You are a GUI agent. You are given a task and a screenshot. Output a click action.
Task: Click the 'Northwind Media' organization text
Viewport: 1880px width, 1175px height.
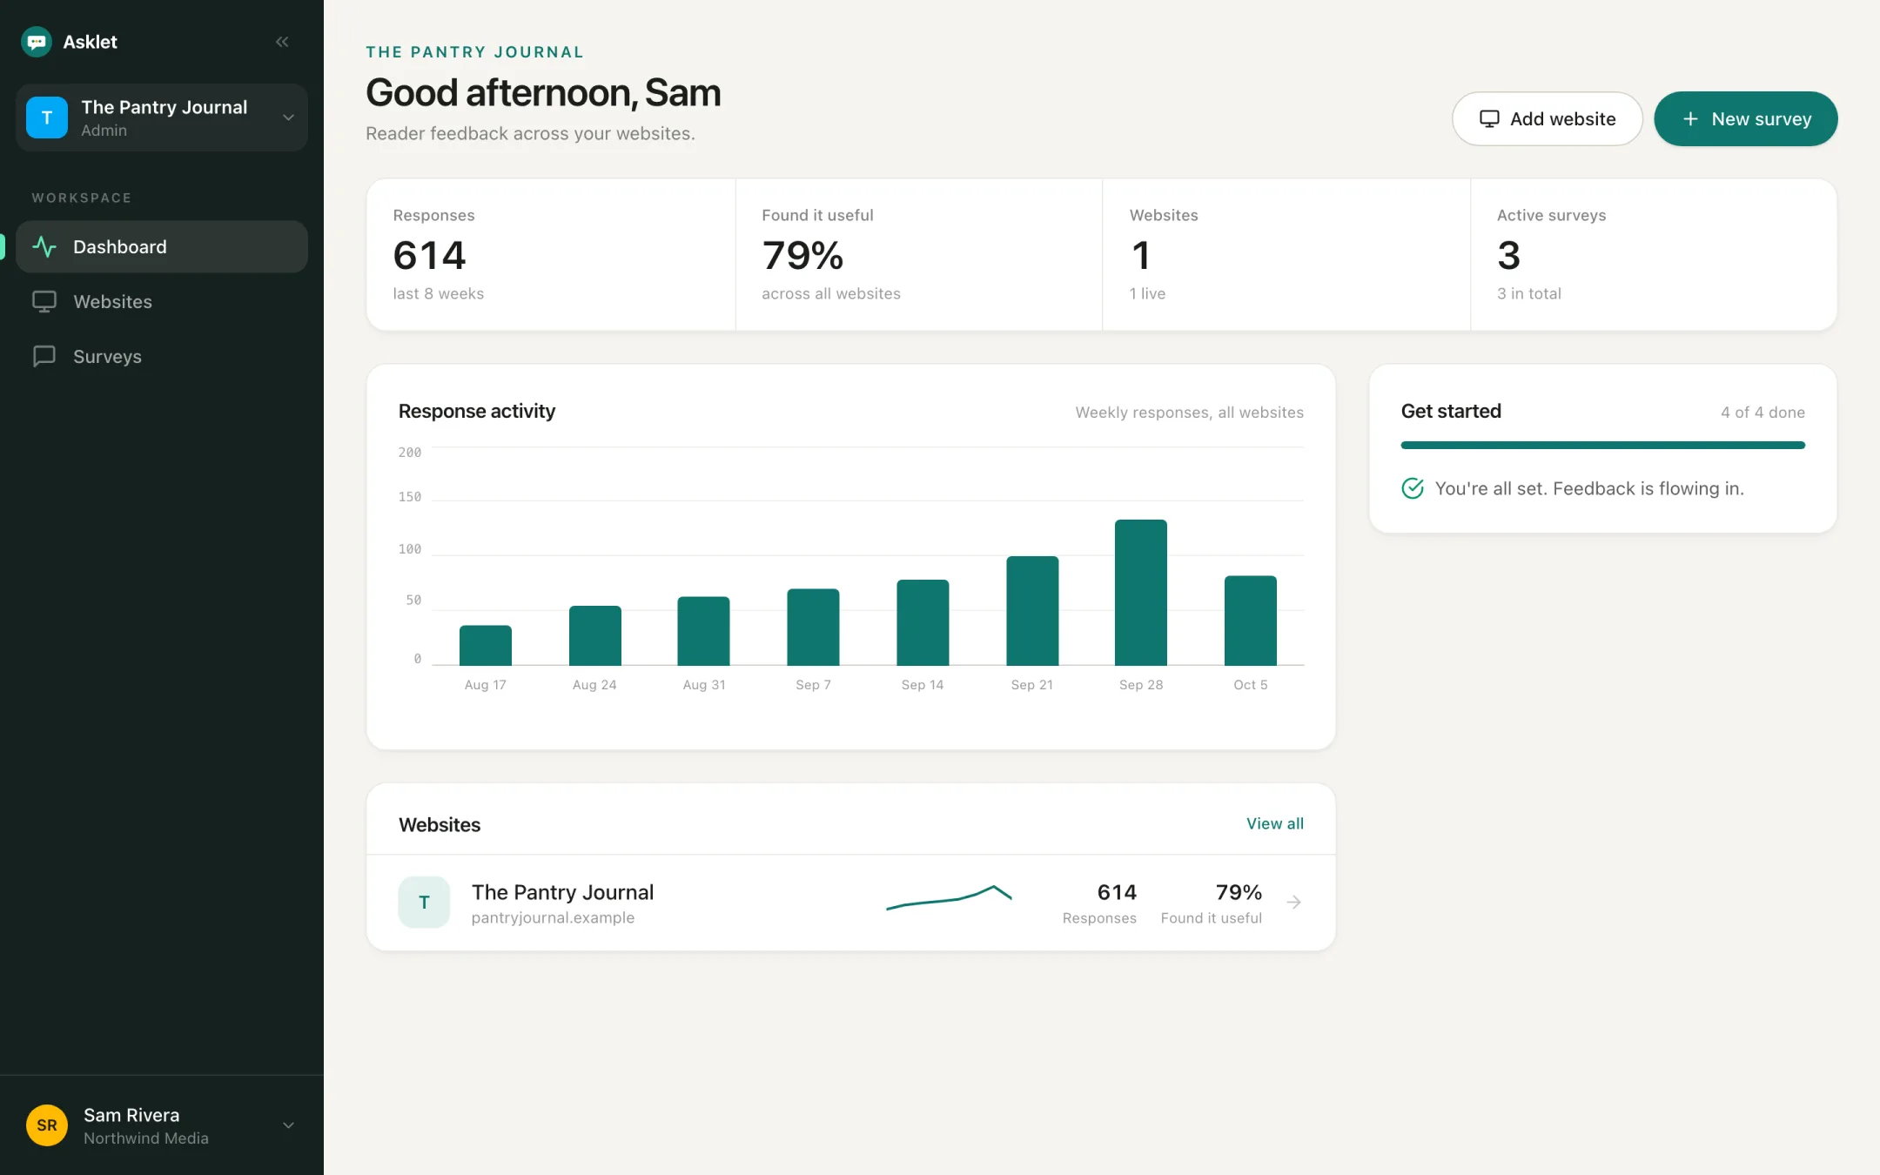(x=146, y=1138)
